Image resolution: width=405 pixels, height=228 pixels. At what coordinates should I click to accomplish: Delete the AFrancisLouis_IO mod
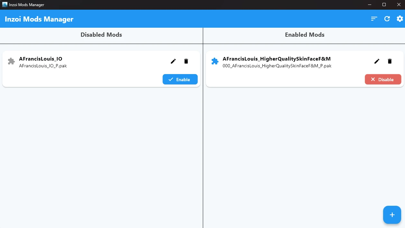point(186,61)
